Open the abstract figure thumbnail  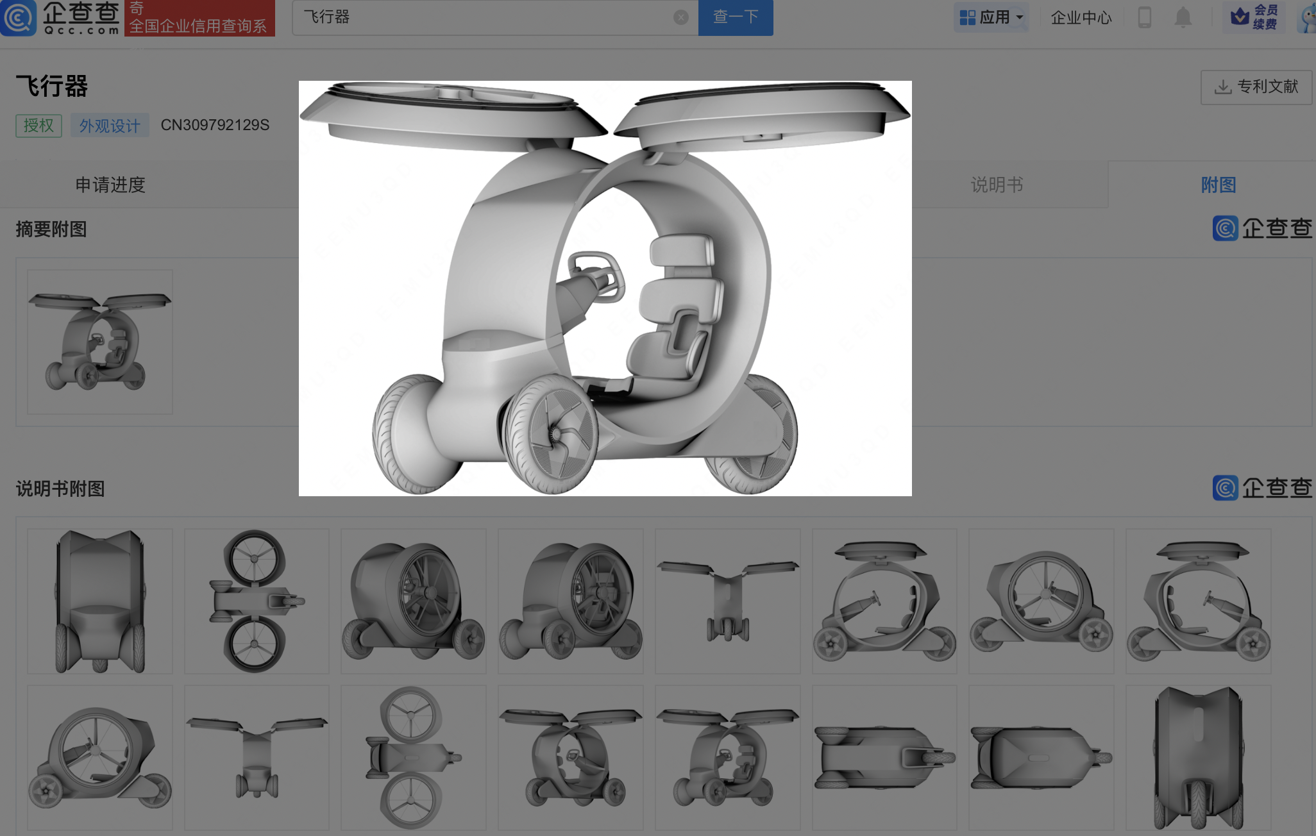click(100, 342)
